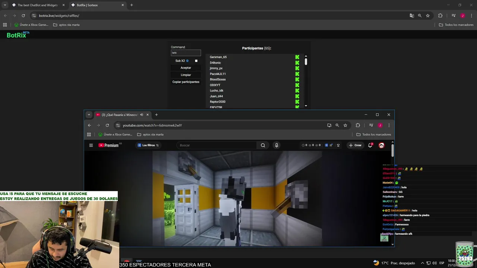The width and height of the screenshot is (477, 268).
Task: Open the Sub X2 info icon
Action: pyautogui.click(x=187, y=61)
